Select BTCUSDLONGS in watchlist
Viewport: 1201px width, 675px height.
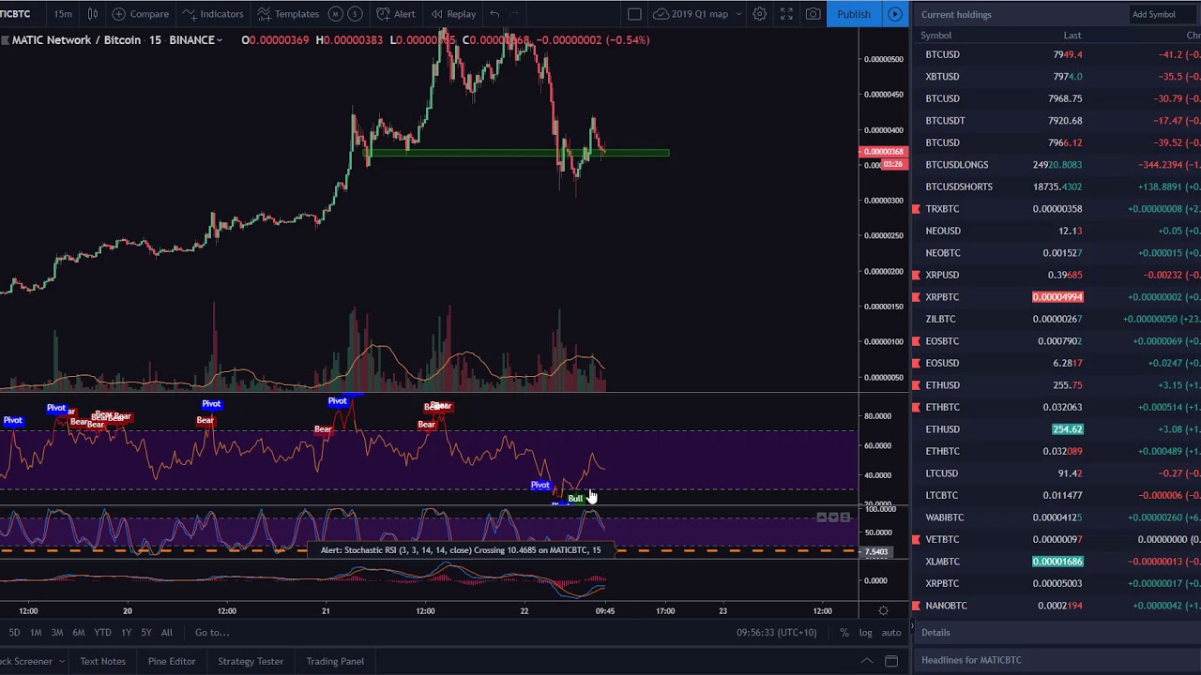[1057, 165]
